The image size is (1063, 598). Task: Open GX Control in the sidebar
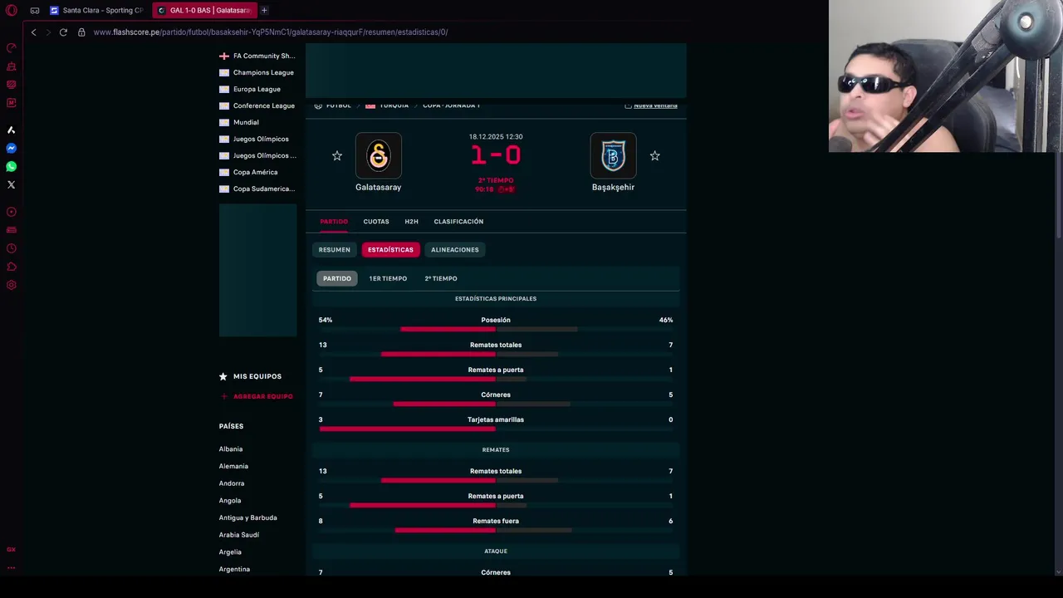pyautogui.click(x=12, y=48)
